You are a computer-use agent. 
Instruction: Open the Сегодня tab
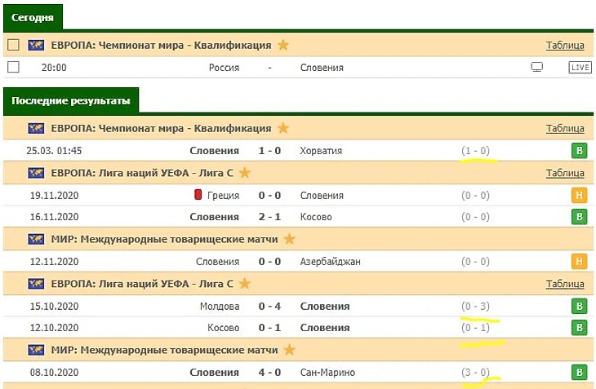33,17
